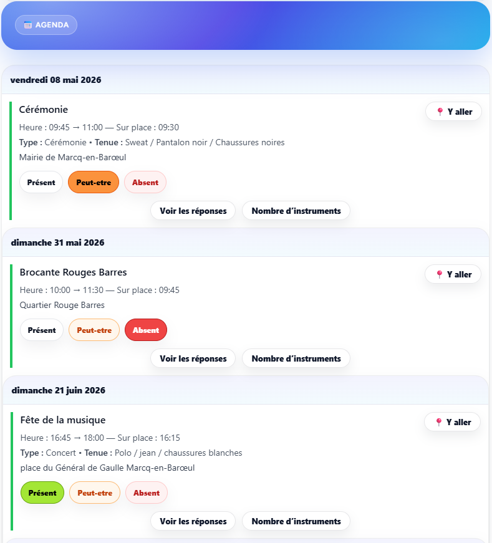Select Peut-etre for the Cérémonie event

(93, 183)
